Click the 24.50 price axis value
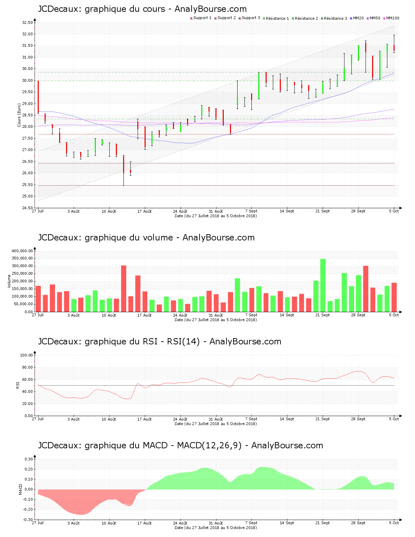Viewport: 415px width, 537px height. pyautogui.click(x=27, y=208)
